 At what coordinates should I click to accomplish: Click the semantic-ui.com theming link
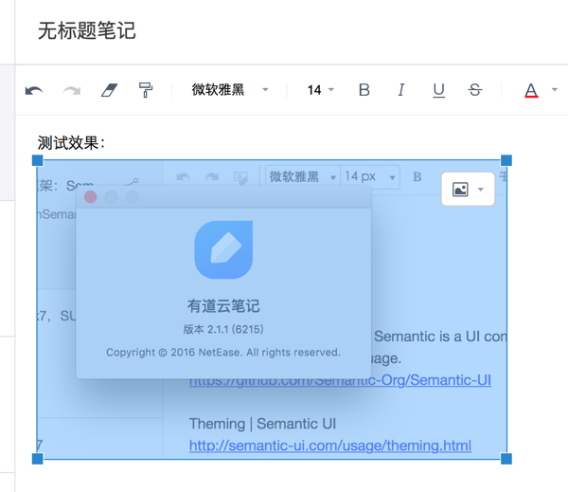[x=330, y=446]
